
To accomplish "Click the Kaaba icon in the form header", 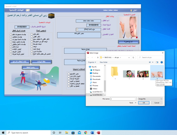I will pyautogui.click(x=51, y=16).
